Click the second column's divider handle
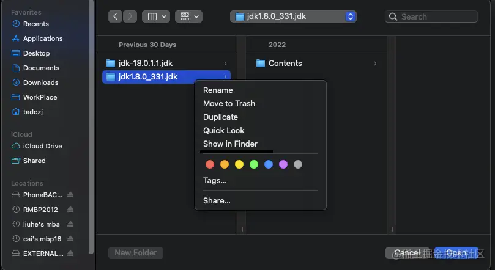495x270 pixels. coord(391,229)
